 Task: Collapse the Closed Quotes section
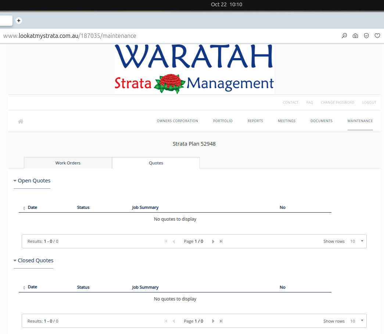[x=15, y=261]
